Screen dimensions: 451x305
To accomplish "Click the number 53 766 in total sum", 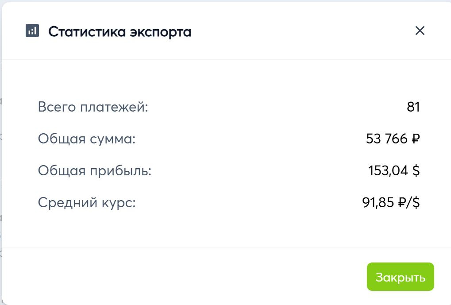I will pyautogui.click(x=387, y=139).
